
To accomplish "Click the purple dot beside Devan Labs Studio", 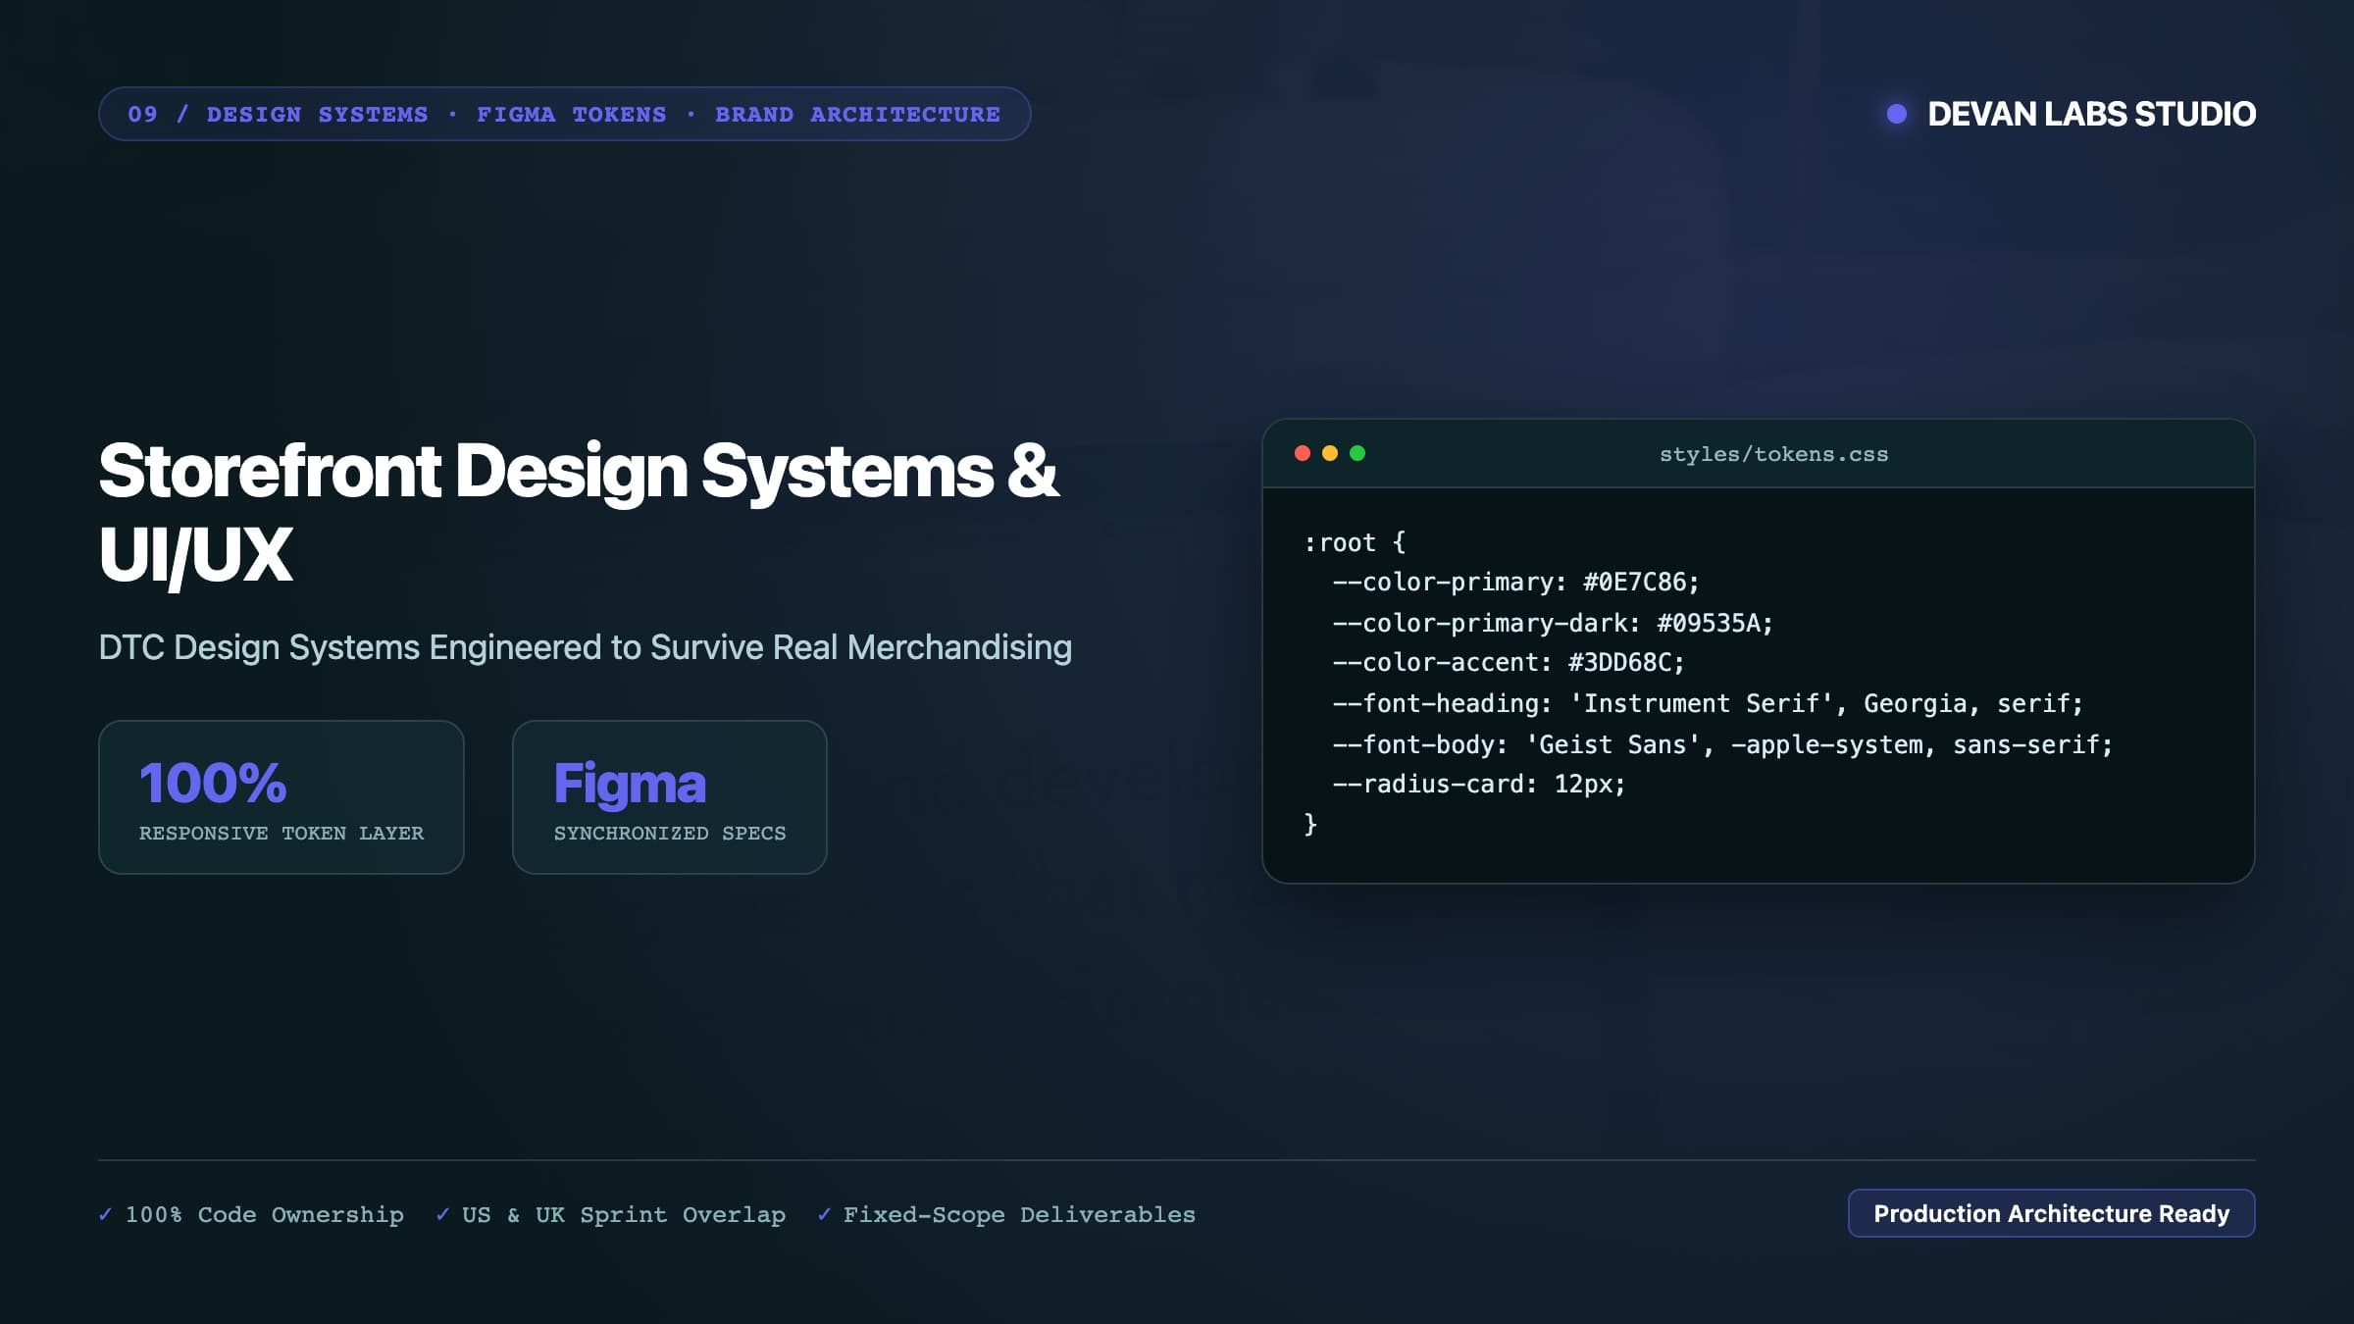I will point(1897,114).
